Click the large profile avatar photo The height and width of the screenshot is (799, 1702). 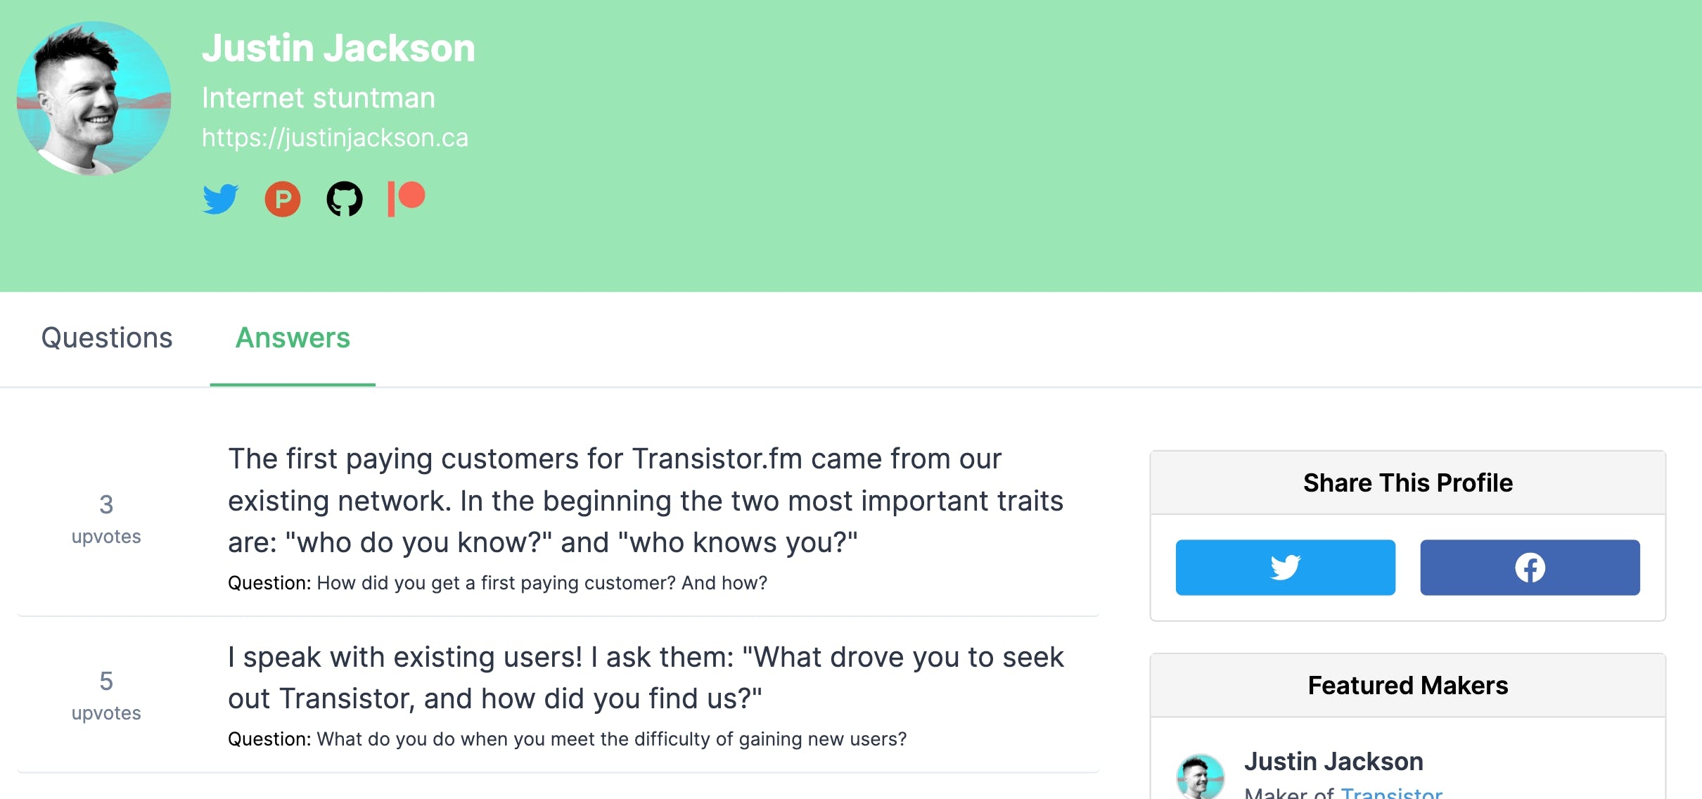pos(94,98)
